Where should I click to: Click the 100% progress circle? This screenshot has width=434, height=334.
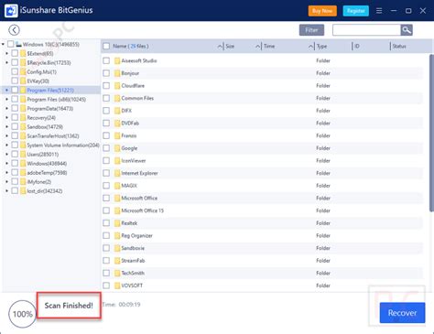[x=23, y=314]
